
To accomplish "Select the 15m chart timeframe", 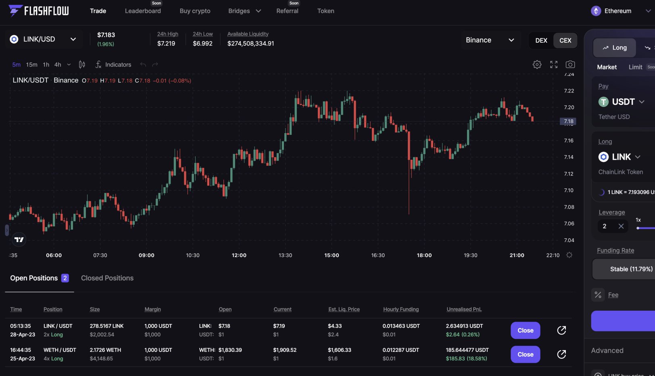I will point(31,64).
